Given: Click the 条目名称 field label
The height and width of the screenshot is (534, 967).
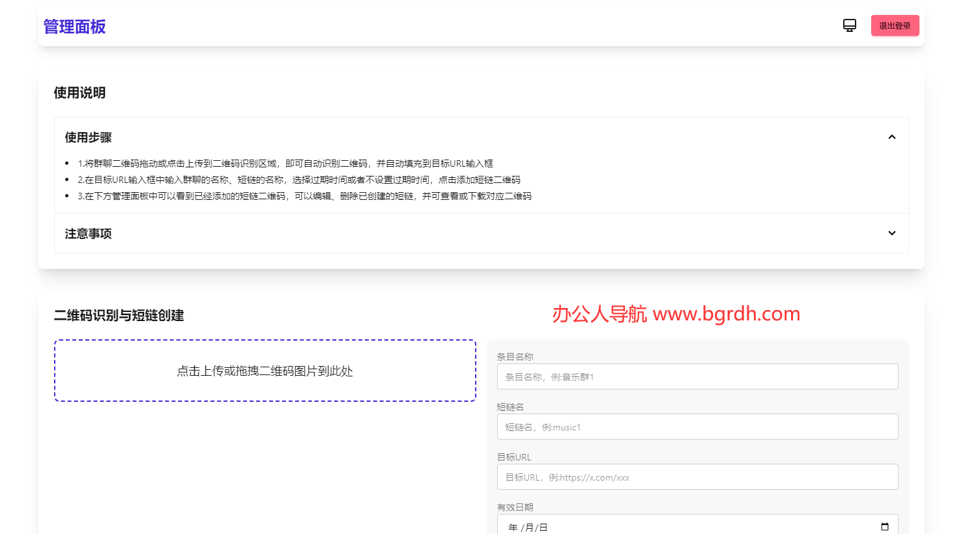Looking at the screenshot, I should click(515, 357).
